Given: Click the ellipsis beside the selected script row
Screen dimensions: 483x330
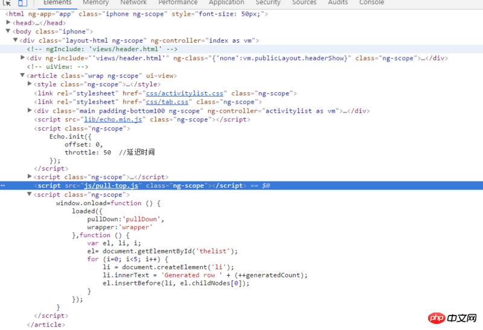Looking at the screenshot, I should (x=3, y=186).
